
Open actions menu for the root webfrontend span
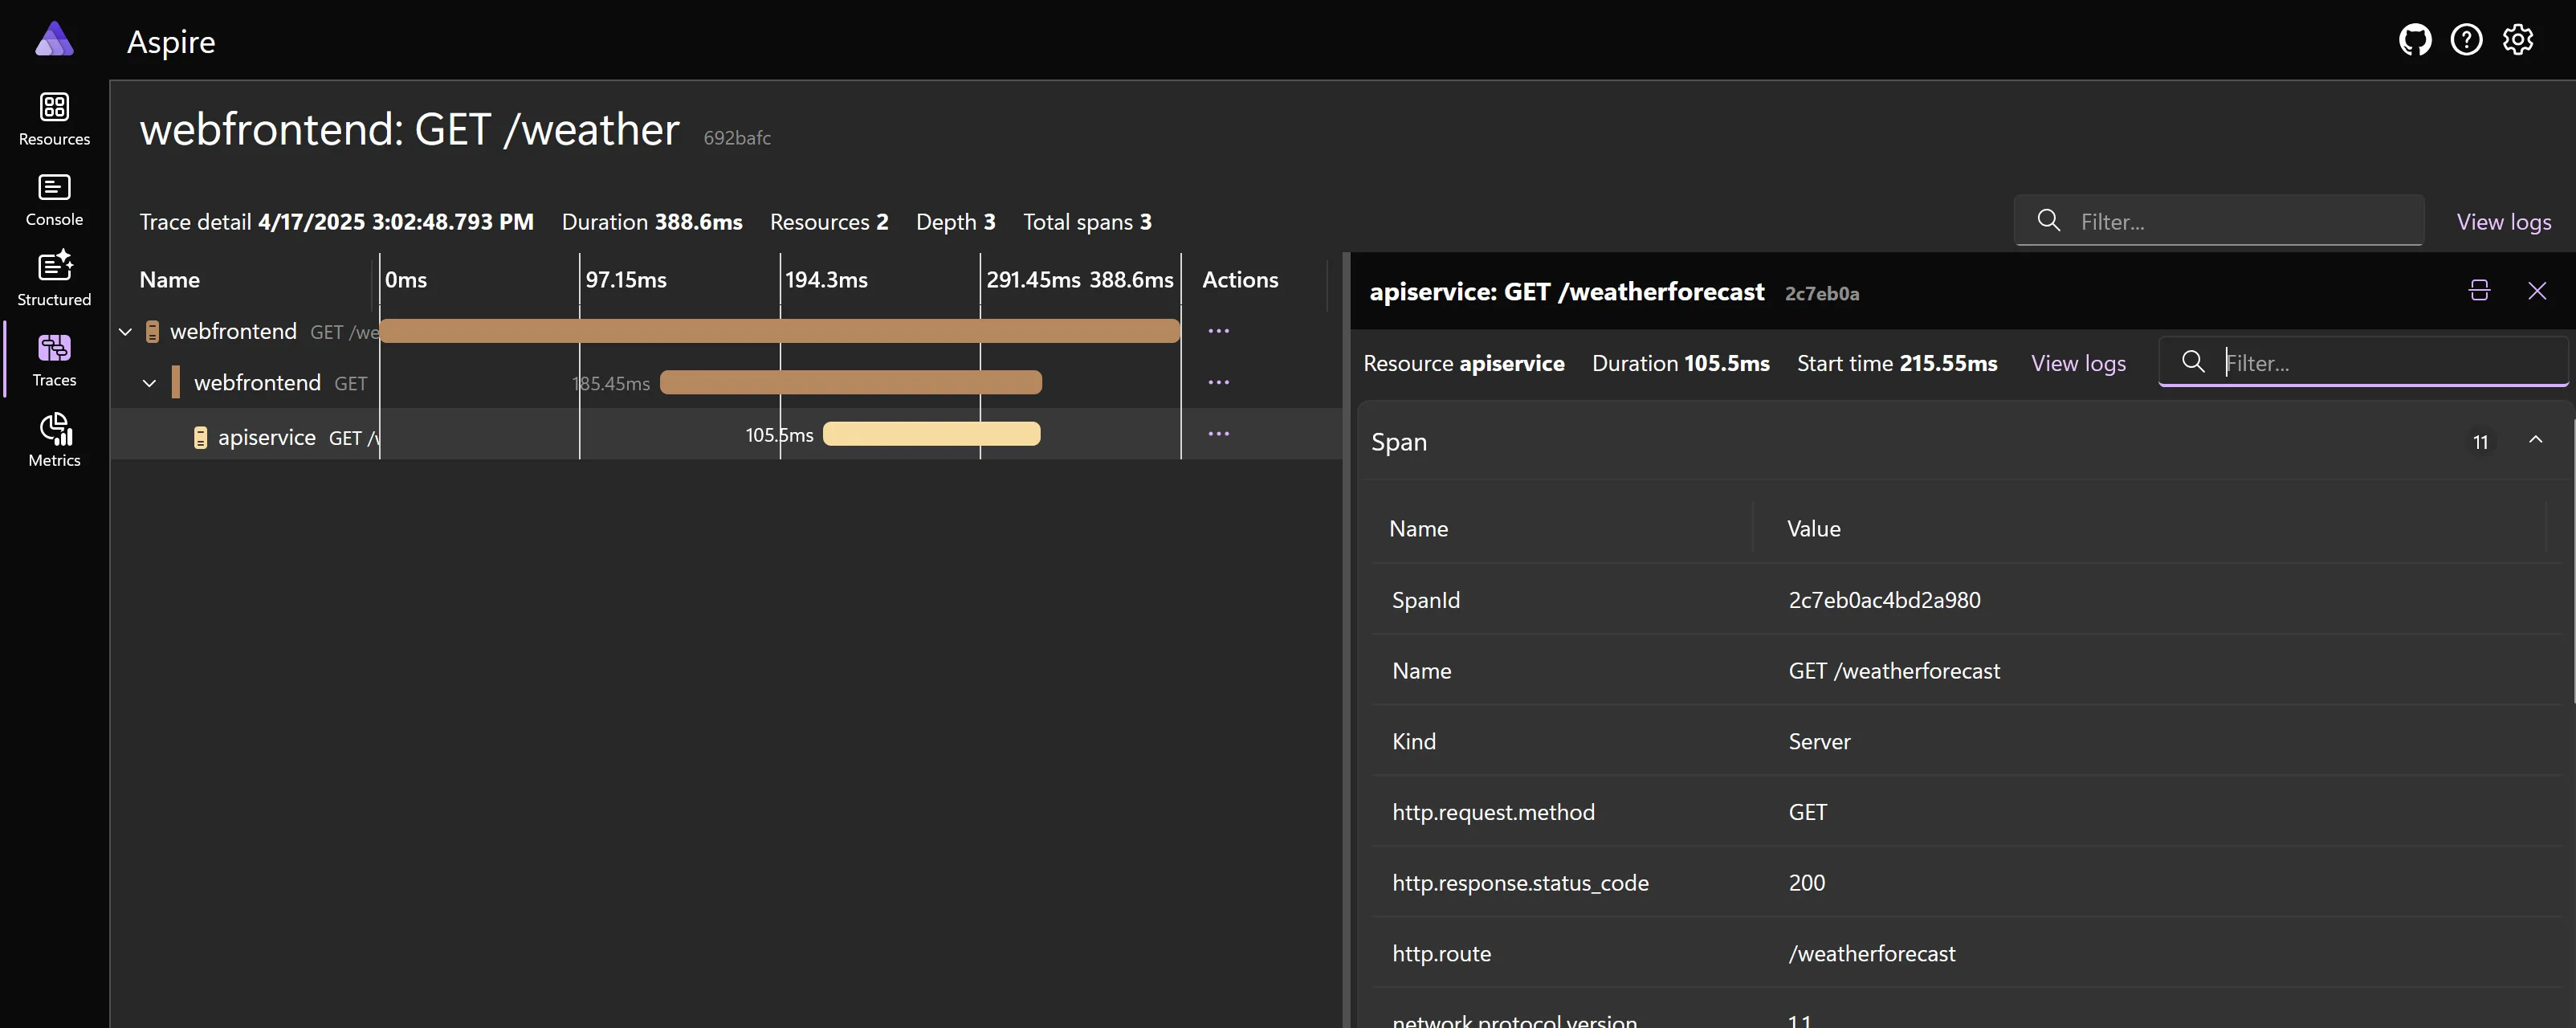(x=1219, y=330)
